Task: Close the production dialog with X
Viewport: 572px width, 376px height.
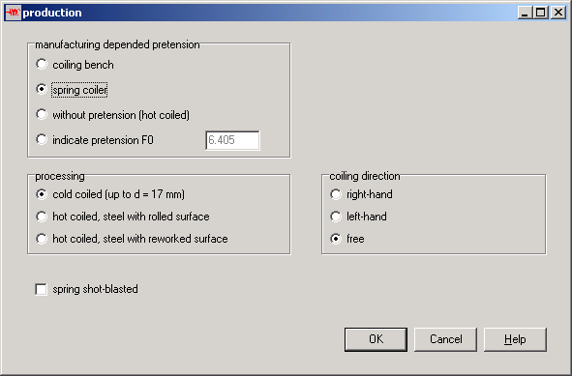Action: coord(558,13)
